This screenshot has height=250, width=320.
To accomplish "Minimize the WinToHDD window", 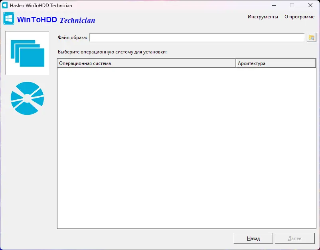I will pyautogui.click(x=274, y=5).
